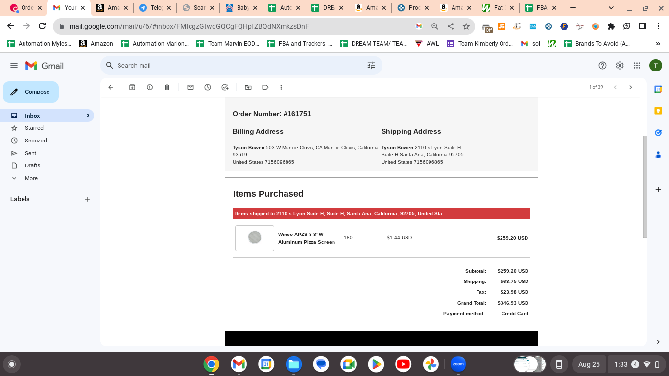Switch to the Telegram tab

click(155, 8)
